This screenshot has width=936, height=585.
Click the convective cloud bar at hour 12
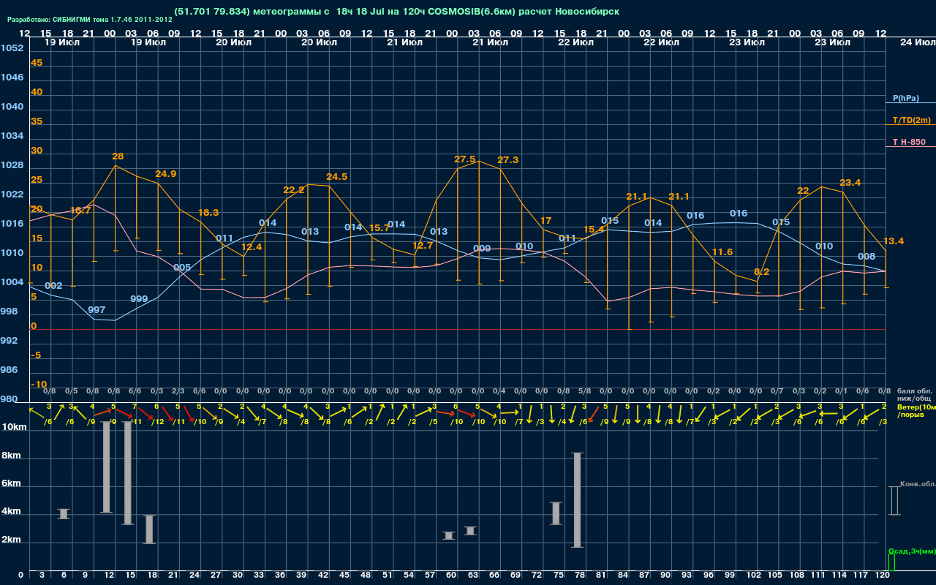coord(106,467)
